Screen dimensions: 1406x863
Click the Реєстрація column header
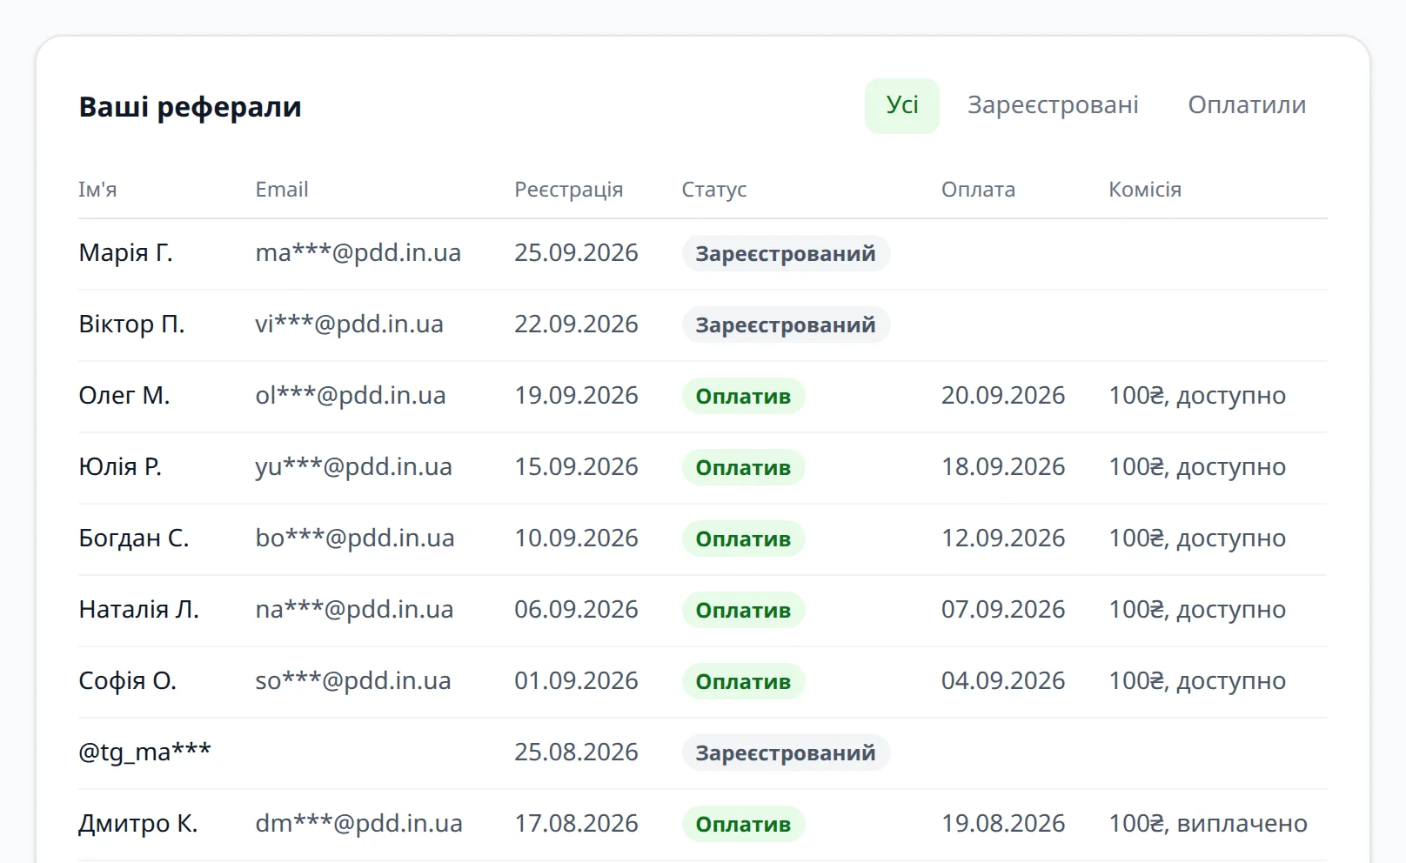click(x=568, y=190)
